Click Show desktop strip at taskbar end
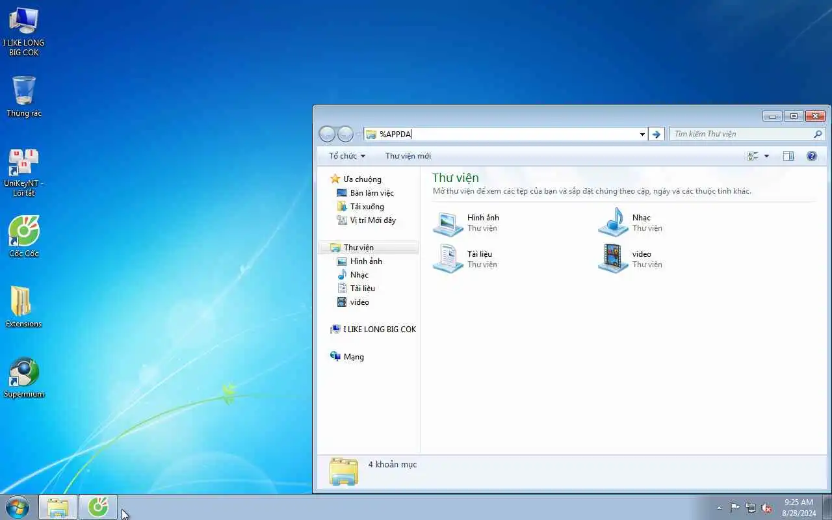This screenshot has height=520, width=832. coord(827,508)
